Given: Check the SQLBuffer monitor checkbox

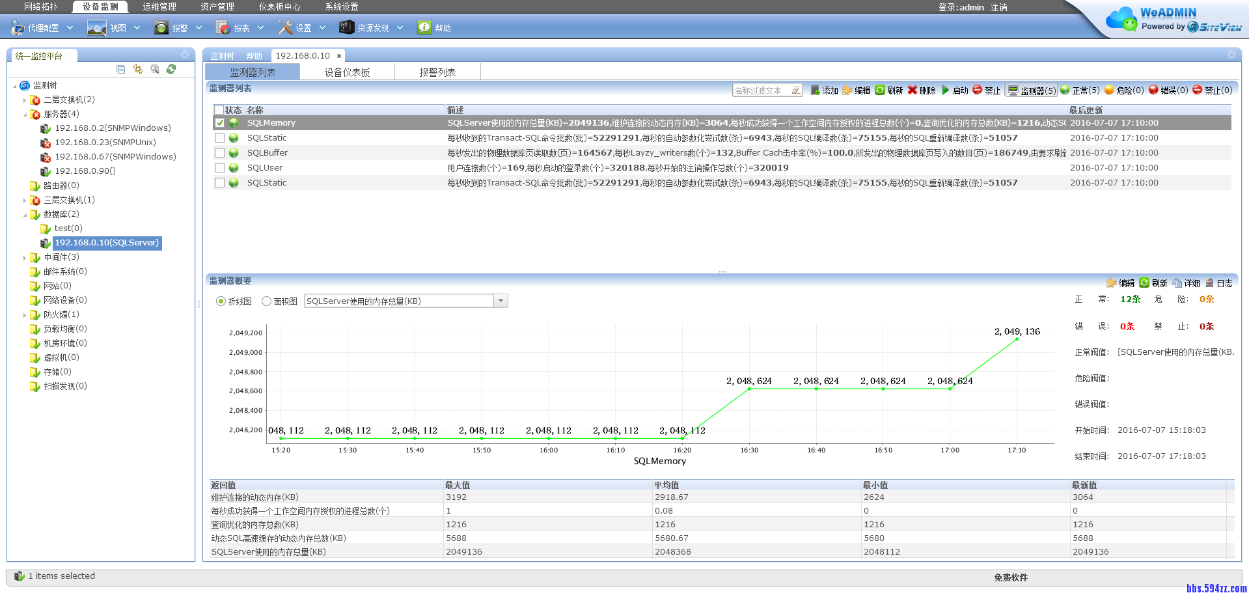Looking at the screenshot, I should tap(220, 153).
